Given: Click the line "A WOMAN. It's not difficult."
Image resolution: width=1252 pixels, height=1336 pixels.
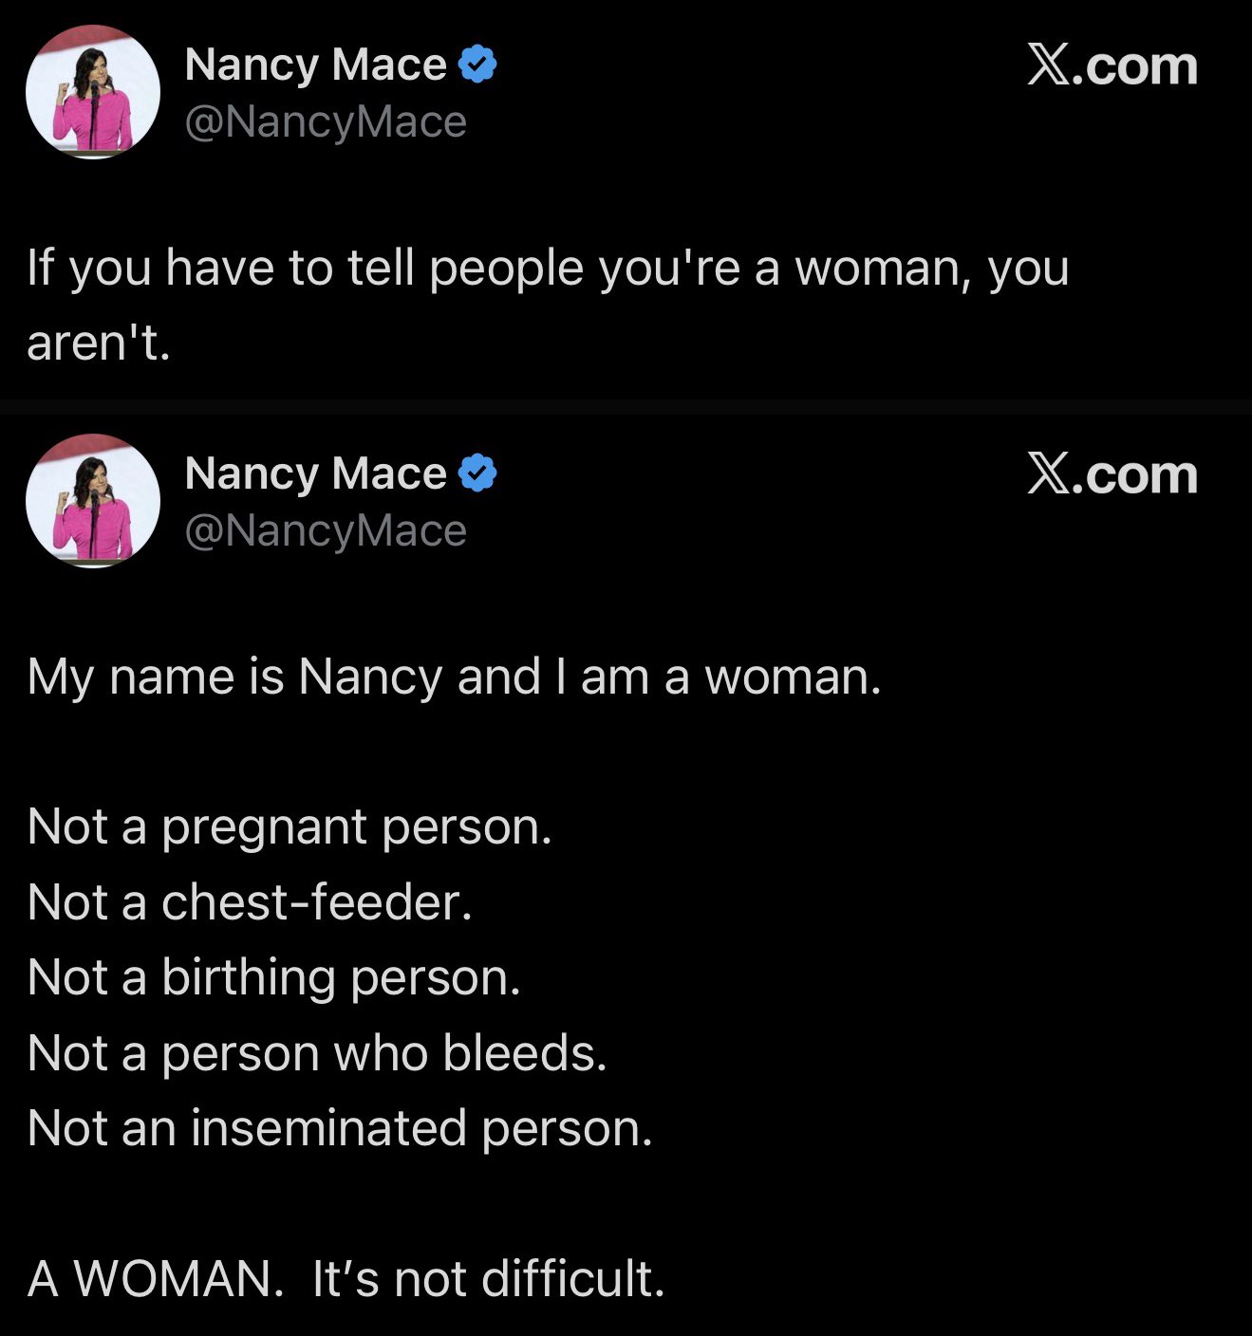Looking at the screenshot, I should 346,1278.
